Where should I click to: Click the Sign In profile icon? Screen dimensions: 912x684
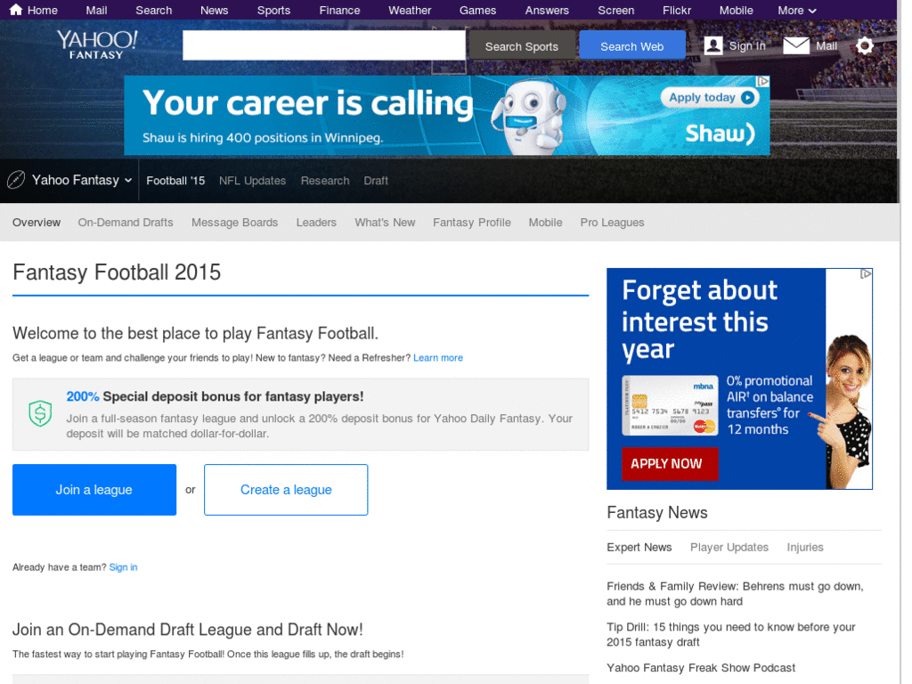pyautogui.click(x=713, y=45)
